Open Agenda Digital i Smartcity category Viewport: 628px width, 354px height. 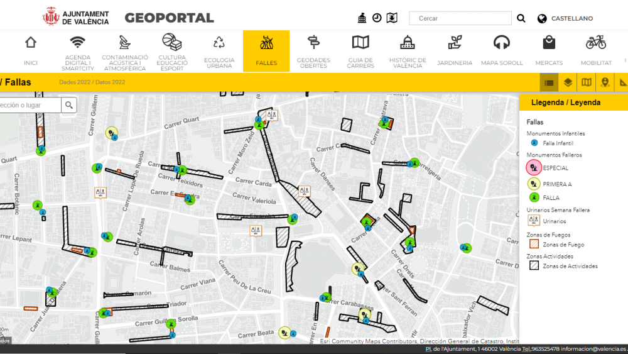[77, 50]
